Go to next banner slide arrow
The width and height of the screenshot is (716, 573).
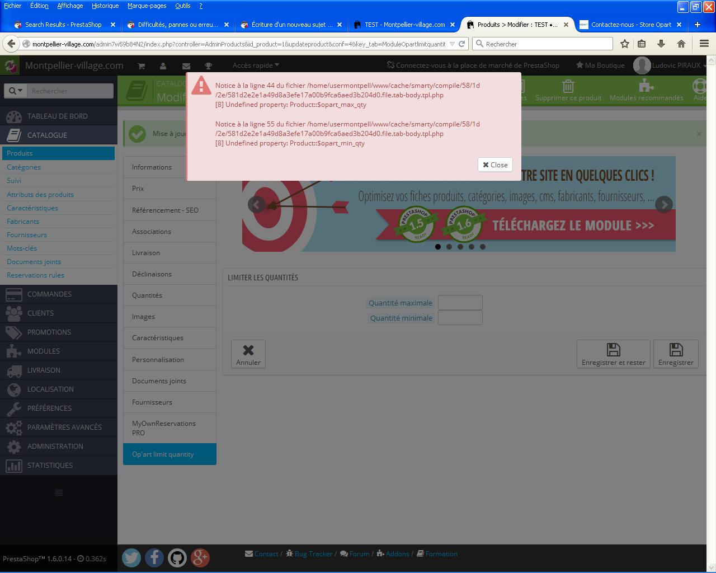click(x=664, y=204)
